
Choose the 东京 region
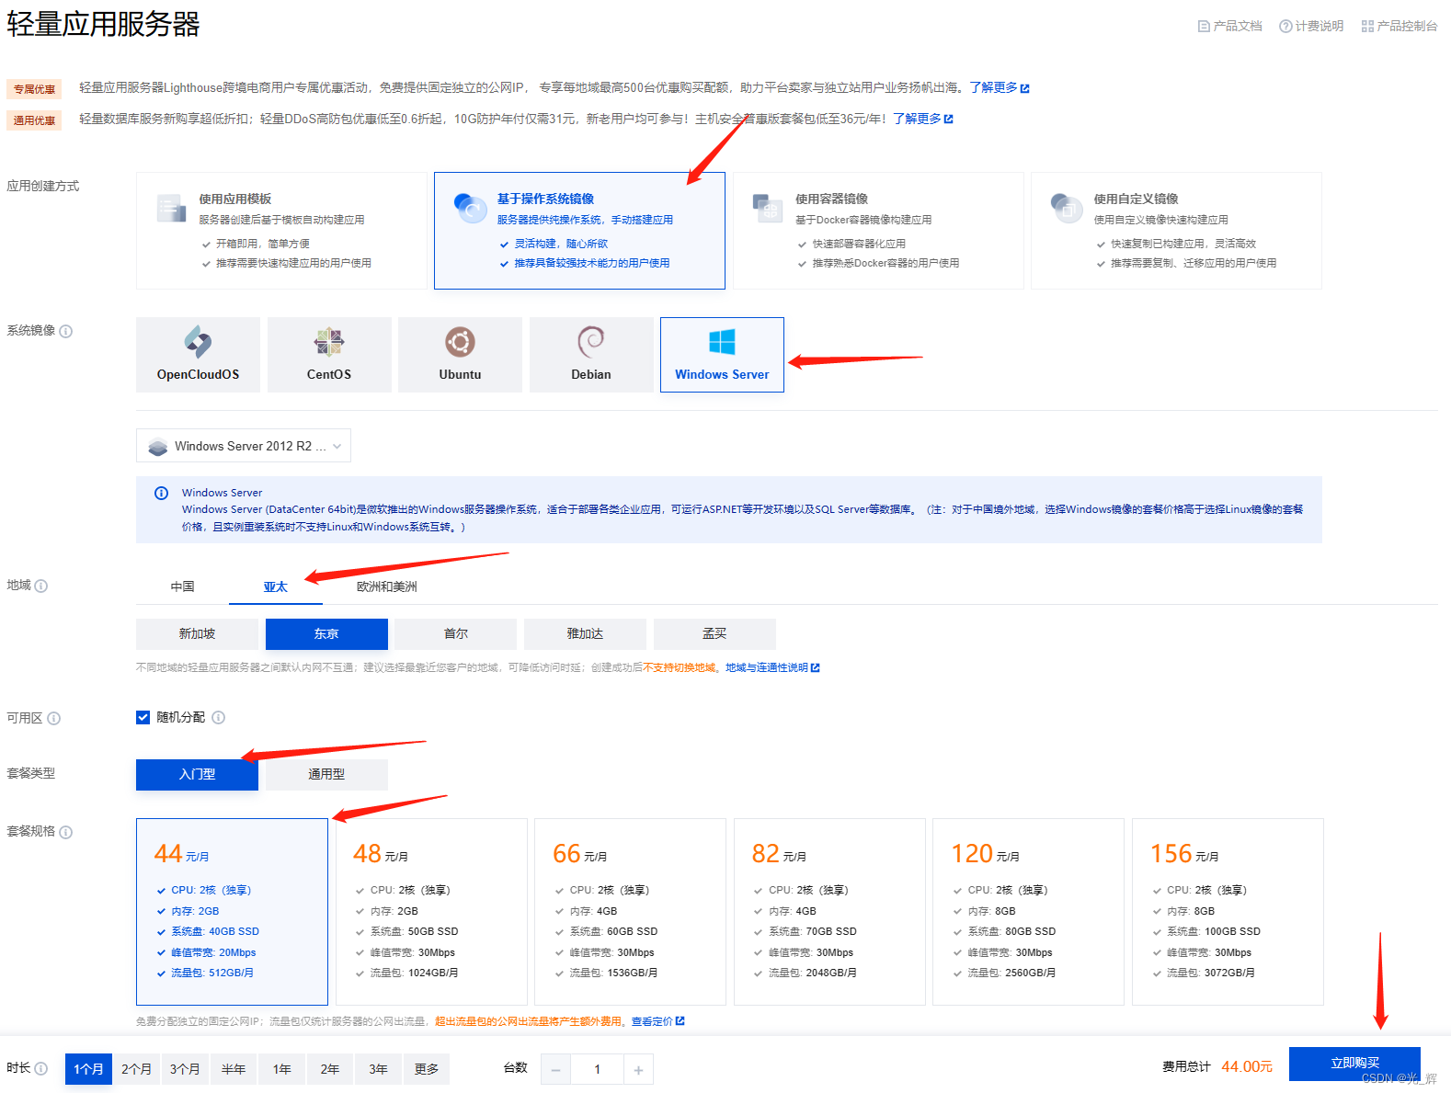click(326, 634)
